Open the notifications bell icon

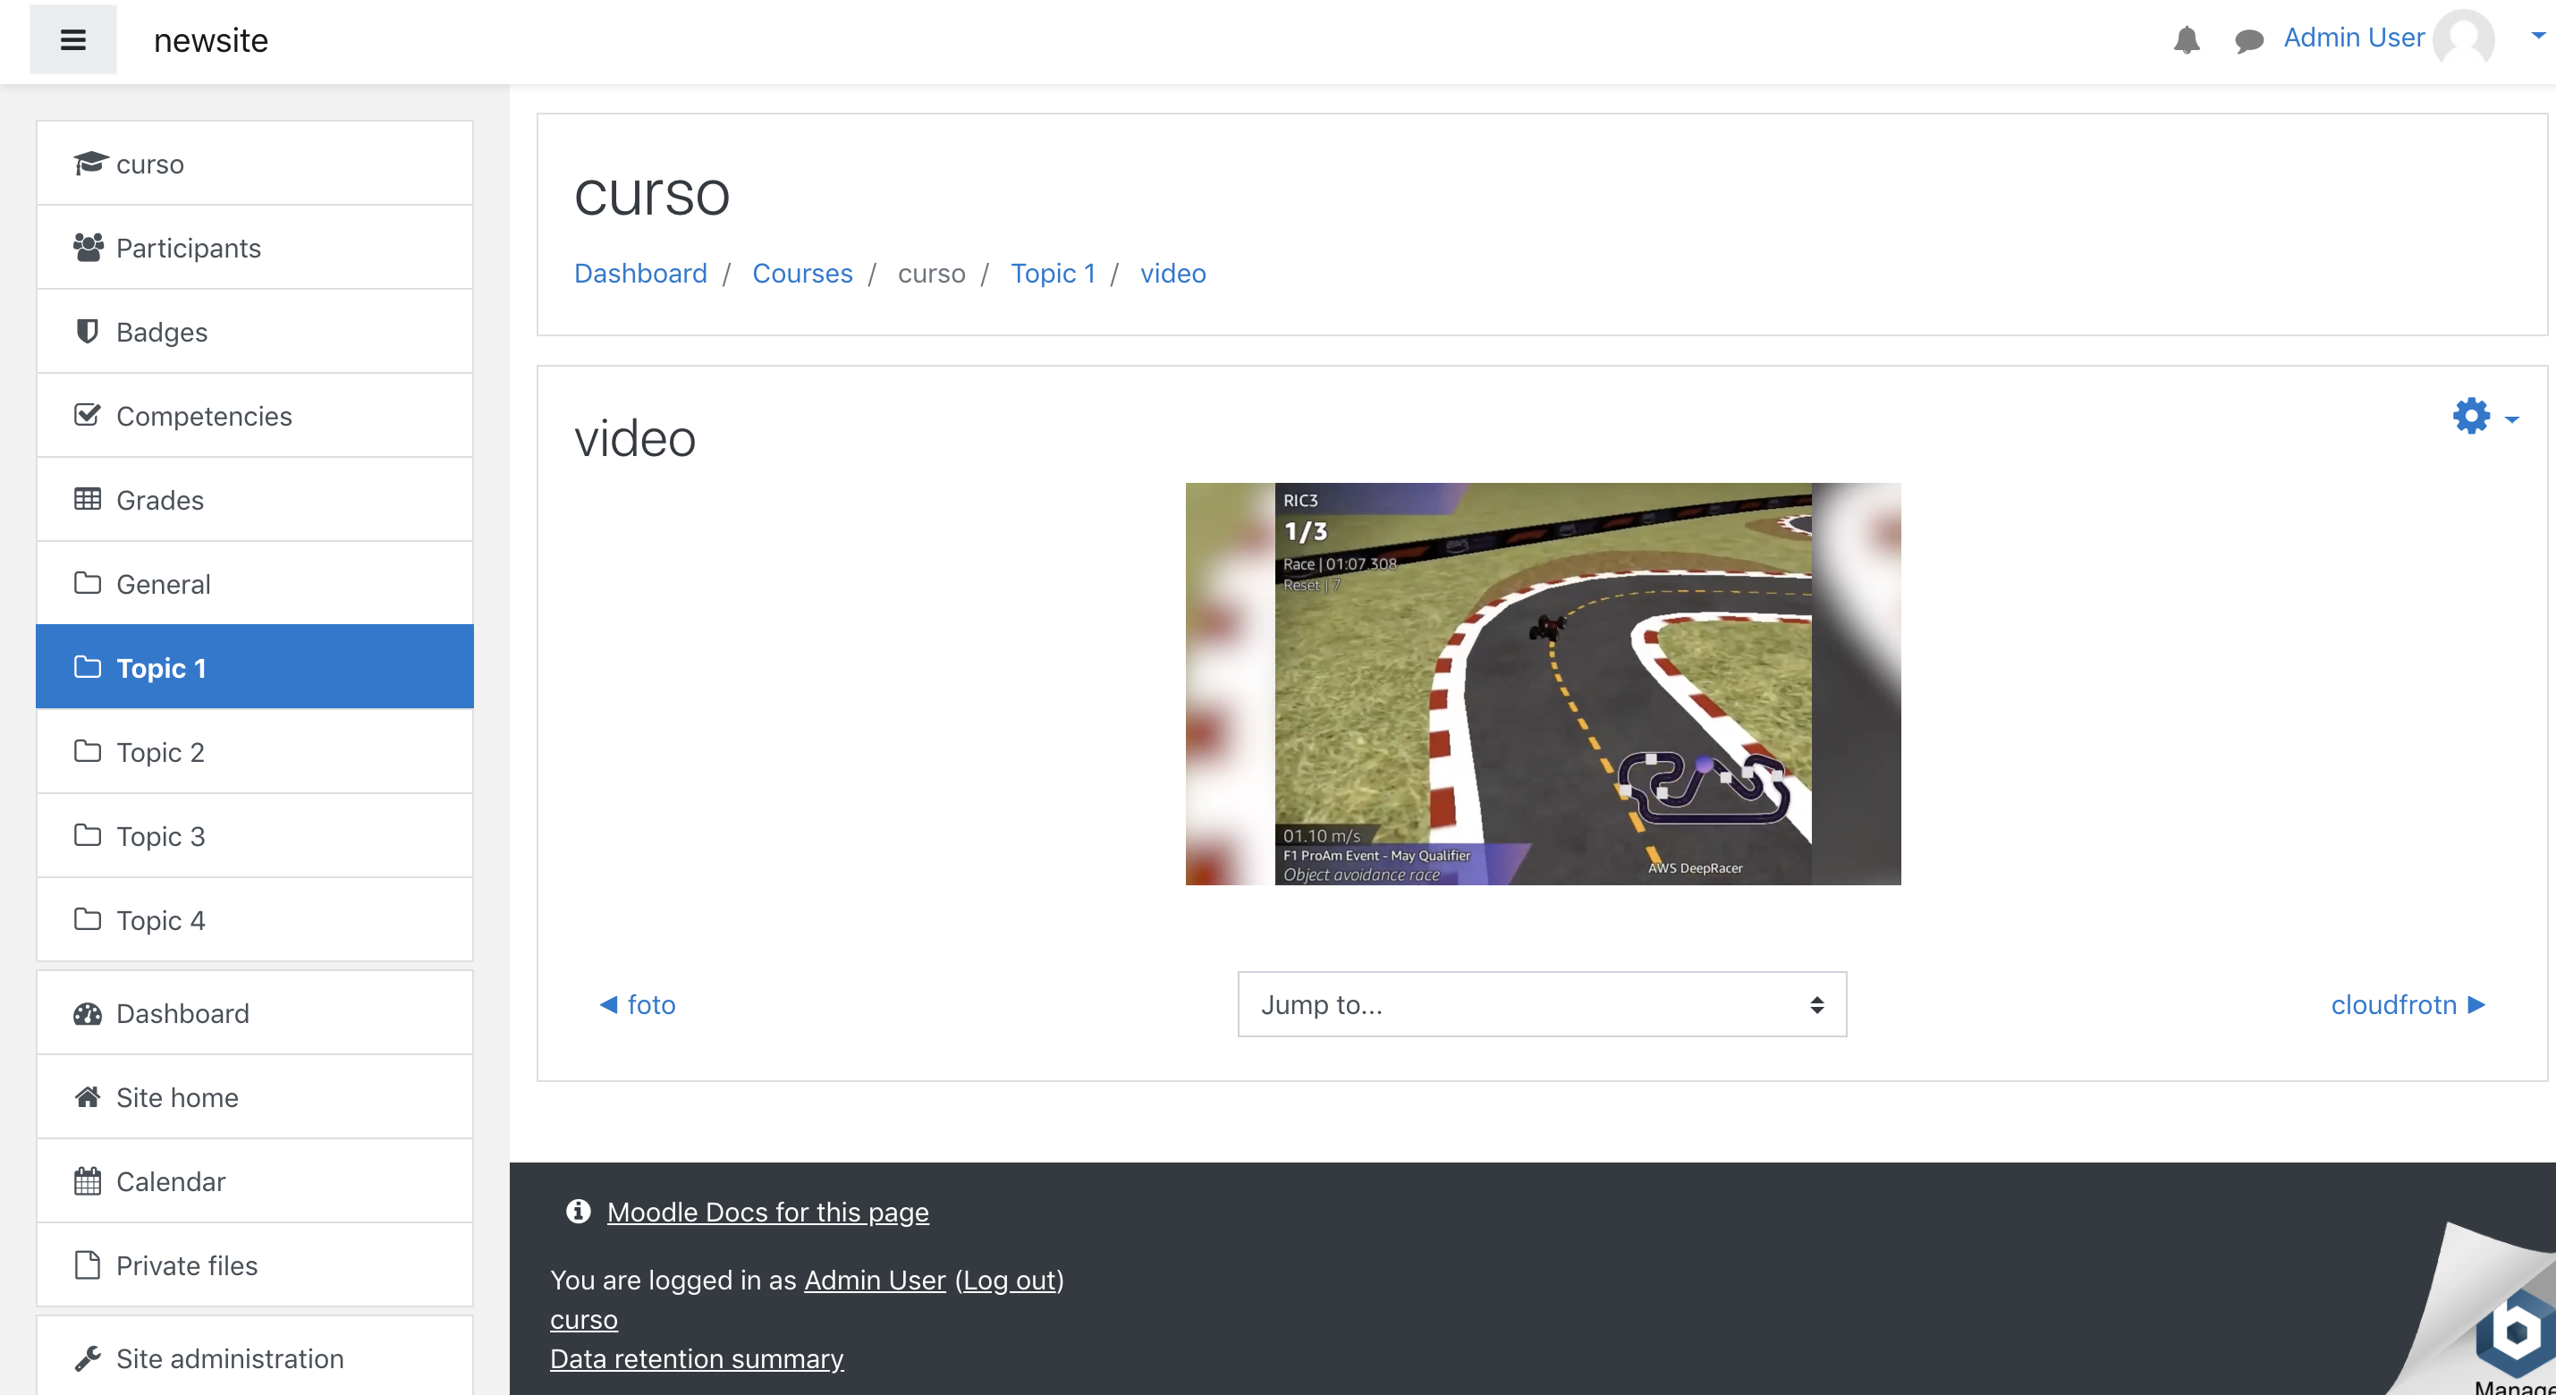tap(2186, 39)
